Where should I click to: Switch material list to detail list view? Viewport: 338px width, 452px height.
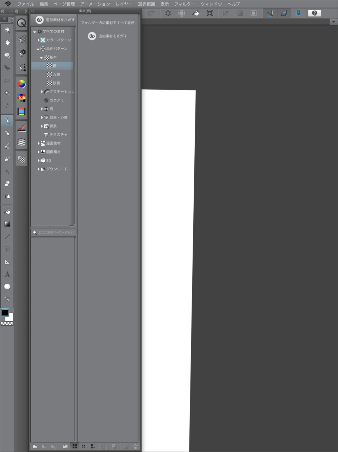point(93,446)
